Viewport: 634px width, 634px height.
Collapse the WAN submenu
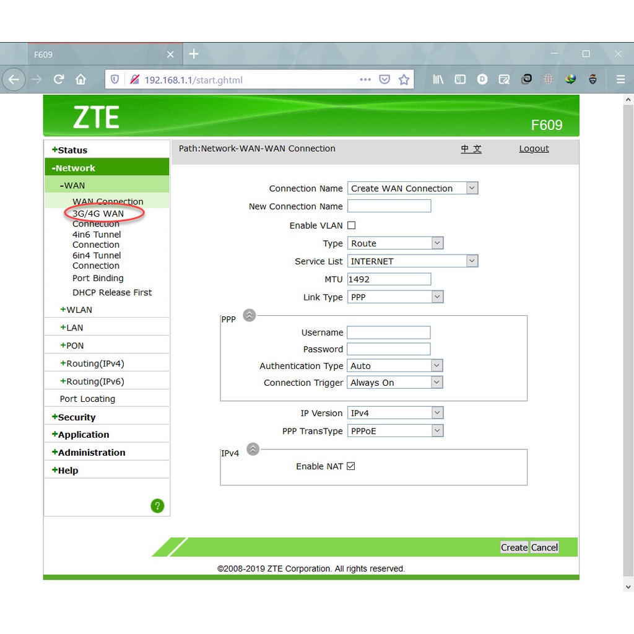[72, 186]
